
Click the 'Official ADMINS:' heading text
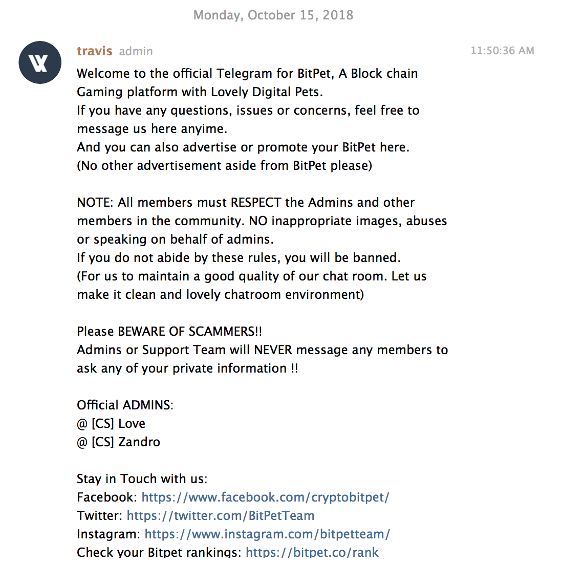(125, 405)
